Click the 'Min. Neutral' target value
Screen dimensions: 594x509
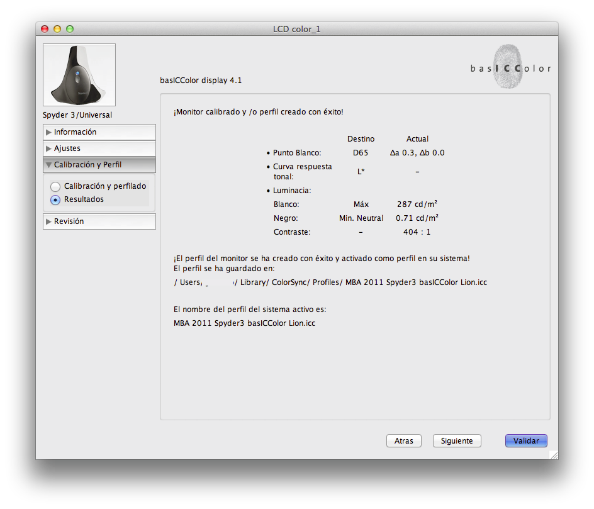[x=361, y=218]
